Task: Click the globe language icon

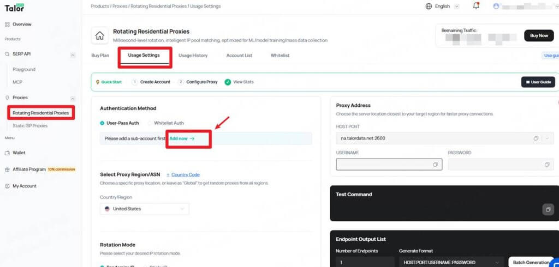Action: pos(429,6)
